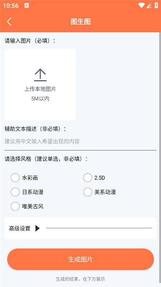Open the 高级设置 section label
The image size is (161, 287).
tap(20, 229)
